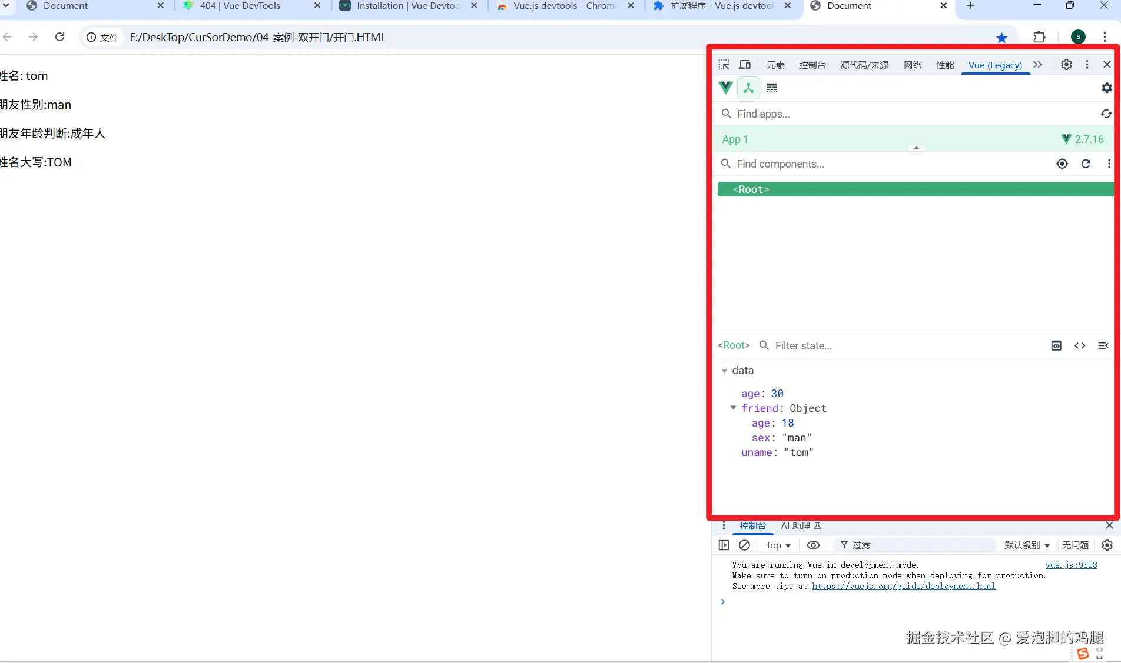Image resolution: width=1121 pixels, height=663 pixels.
Task: Focus the Find apps search field
Action: coord(907,114)
